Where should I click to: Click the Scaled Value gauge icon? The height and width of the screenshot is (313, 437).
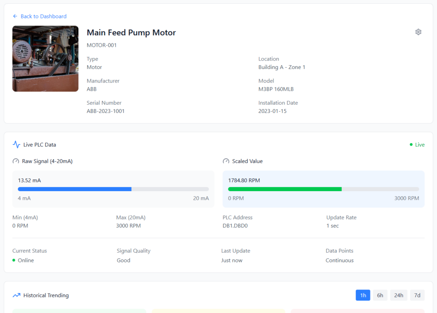pos(226,161)
